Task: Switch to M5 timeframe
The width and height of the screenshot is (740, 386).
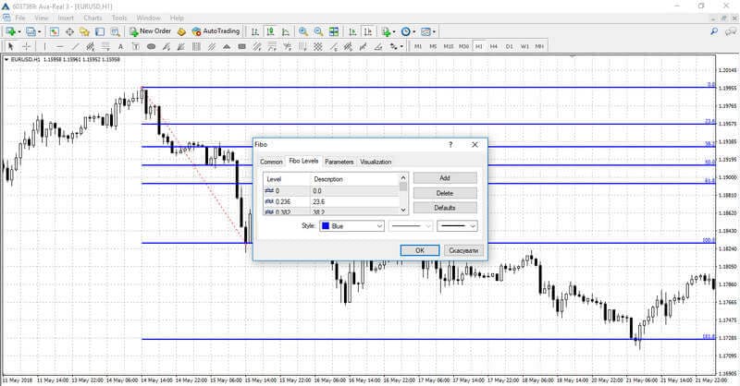Action: point(433,46)
